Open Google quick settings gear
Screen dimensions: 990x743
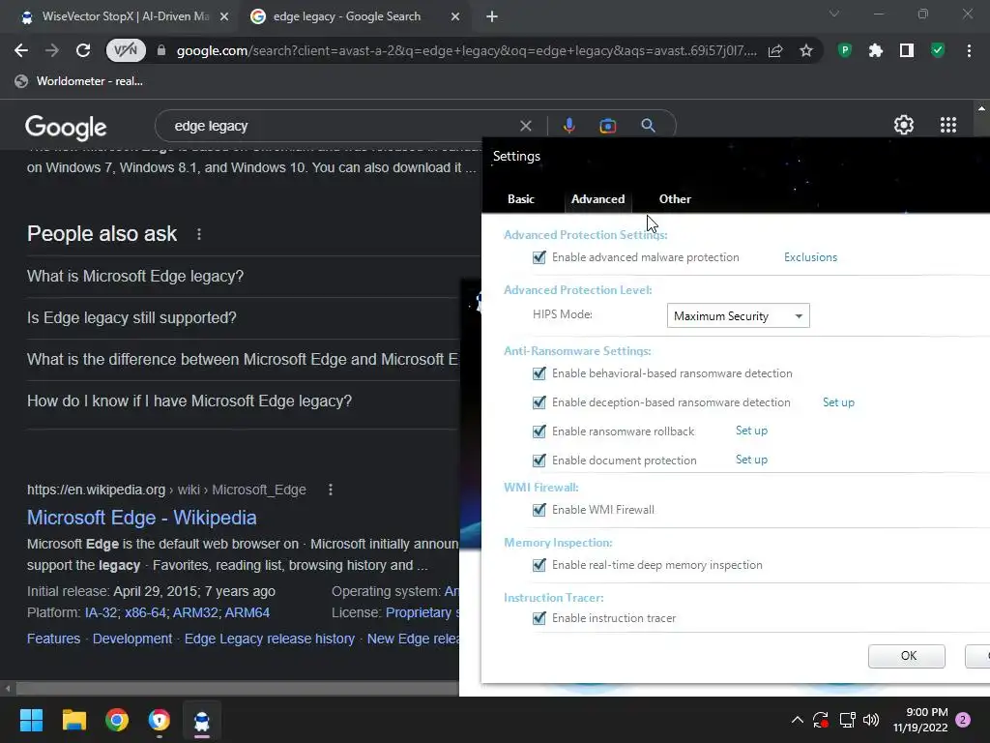(x=904, y=125)
